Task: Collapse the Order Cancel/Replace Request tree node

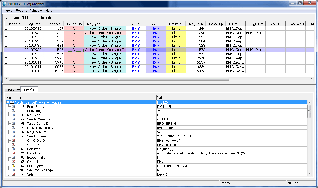Action: tap(8, 102)
